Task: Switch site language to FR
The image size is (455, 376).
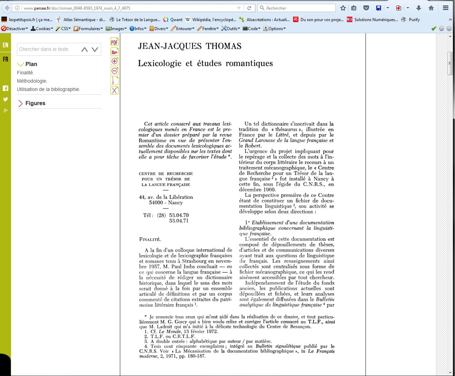Action: pyautogui.click(x=6, y=59)
